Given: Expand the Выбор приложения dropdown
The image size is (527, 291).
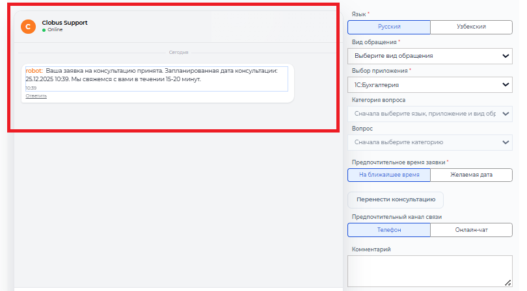Looking at the screenshot, I should point(429,84).
